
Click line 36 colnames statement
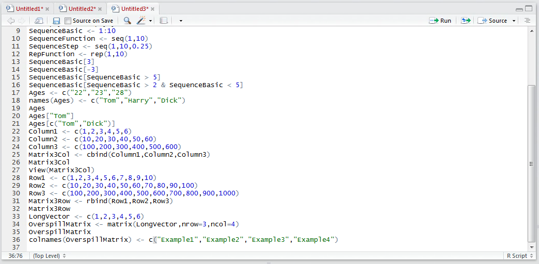coord(184,240)
